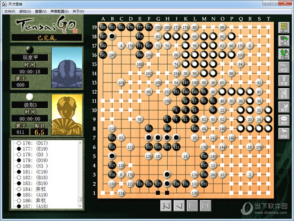
Task: Select move 176: (D17) in the move list
Action: [32, 143]
